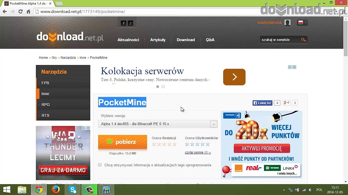
Task: Click the AdChoices icon on Kolokacja ad
Action: (290, 67)
